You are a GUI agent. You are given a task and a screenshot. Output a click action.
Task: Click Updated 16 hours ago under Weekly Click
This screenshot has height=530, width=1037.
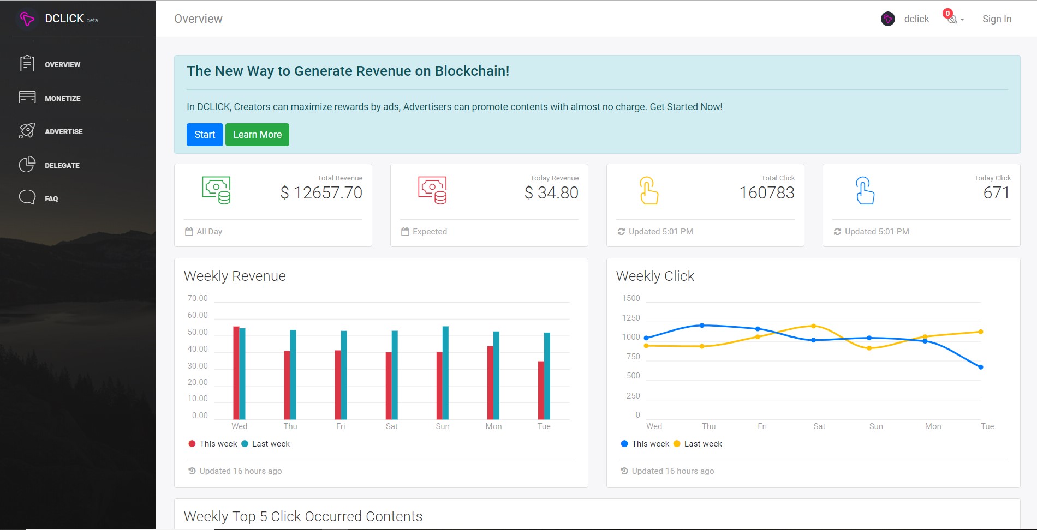click(673, 471)
